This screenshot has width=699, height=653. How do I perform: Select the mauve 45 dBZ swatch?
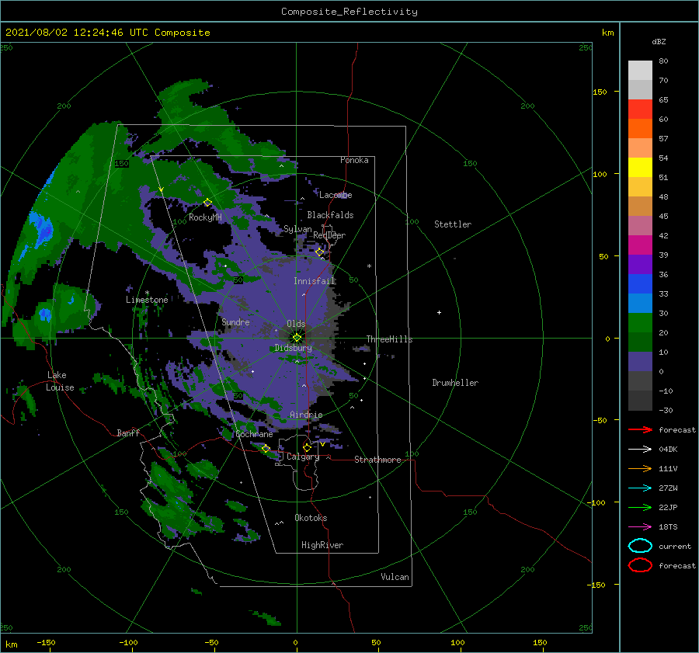(x=640, y=225)
